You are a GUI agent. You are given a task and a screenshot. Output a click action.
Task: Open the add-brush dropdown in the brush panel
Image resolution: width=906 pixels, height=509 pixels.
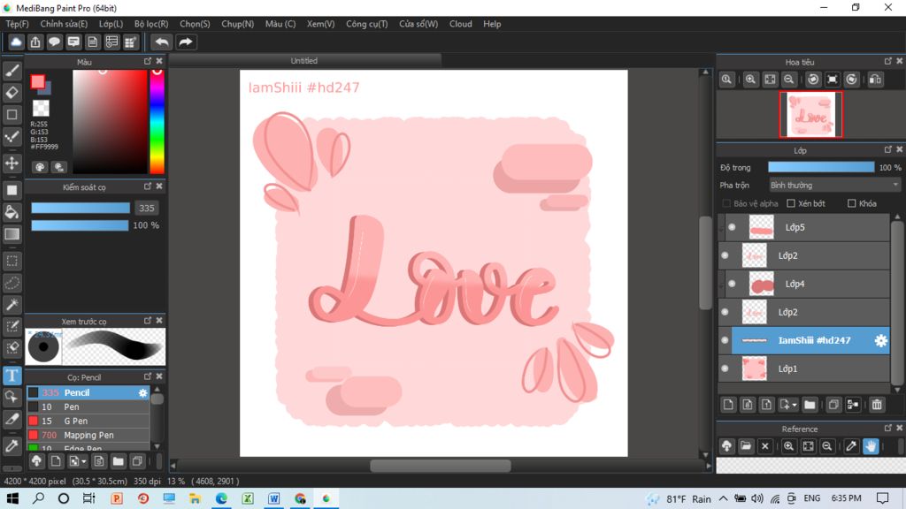pyautogui.click(x=84, y=461)
